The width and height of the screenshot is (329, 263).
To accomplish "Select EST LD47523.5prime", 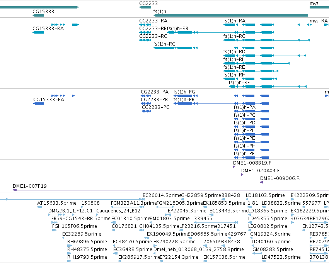I will click(x=281, y=258).
